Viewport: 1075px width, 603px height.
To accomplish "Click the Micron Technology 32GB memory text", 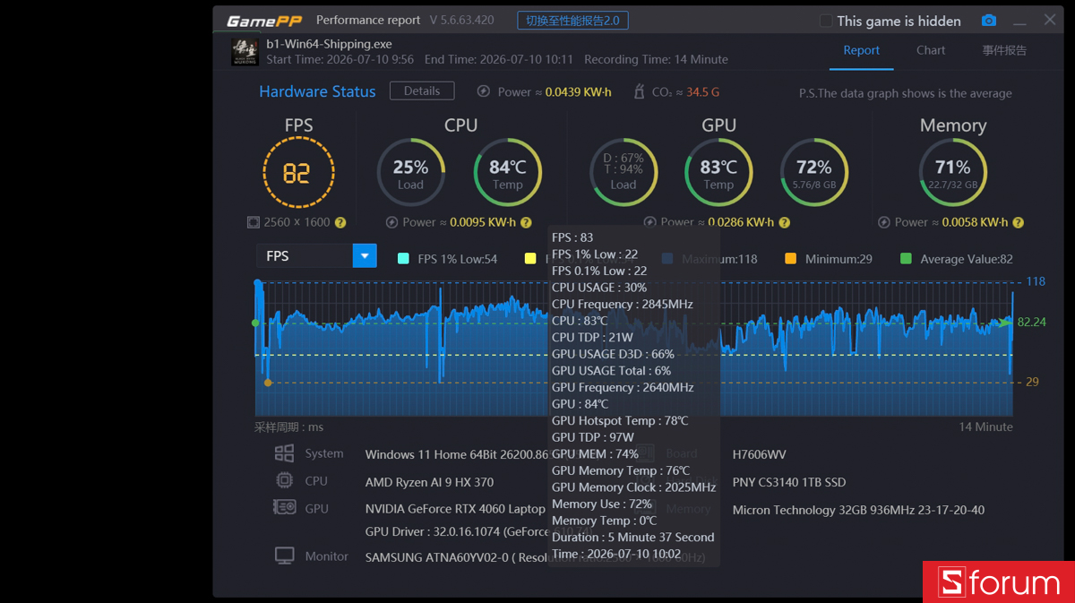I will click(x=858, y=510).
